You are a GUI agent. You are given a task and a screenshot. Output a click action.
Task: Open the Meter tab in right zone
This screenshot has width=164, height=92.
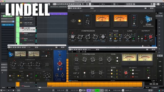tap(161, 13)
